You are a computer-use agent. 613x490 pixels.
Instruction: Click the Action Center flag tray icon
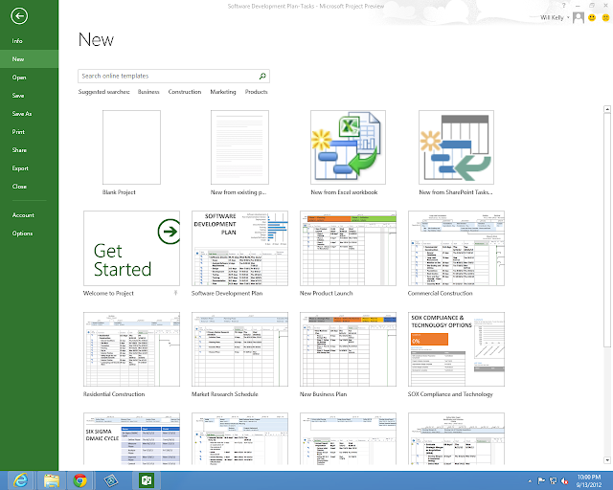pos(541,481)
